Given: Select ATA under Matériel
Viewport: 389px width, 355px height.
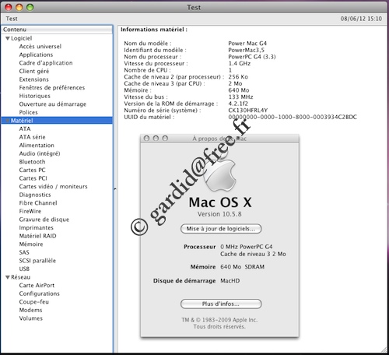Looking at the screenshot, I should (x=25, y=128).
